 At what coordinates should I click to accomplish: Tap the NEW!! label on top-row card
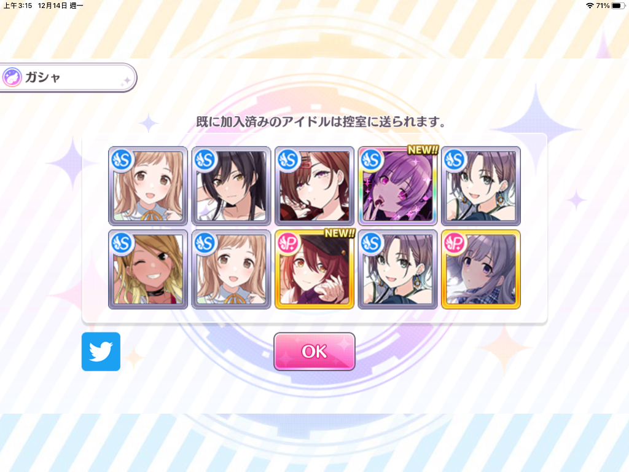[x=423, y=150]
